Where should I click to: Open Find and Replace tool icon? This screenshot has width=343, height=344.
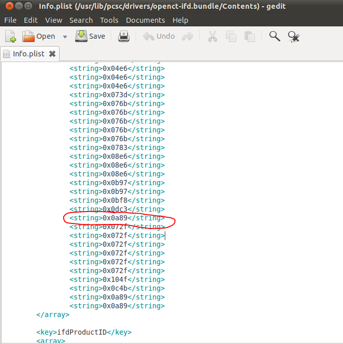click(x=294, y=37)
